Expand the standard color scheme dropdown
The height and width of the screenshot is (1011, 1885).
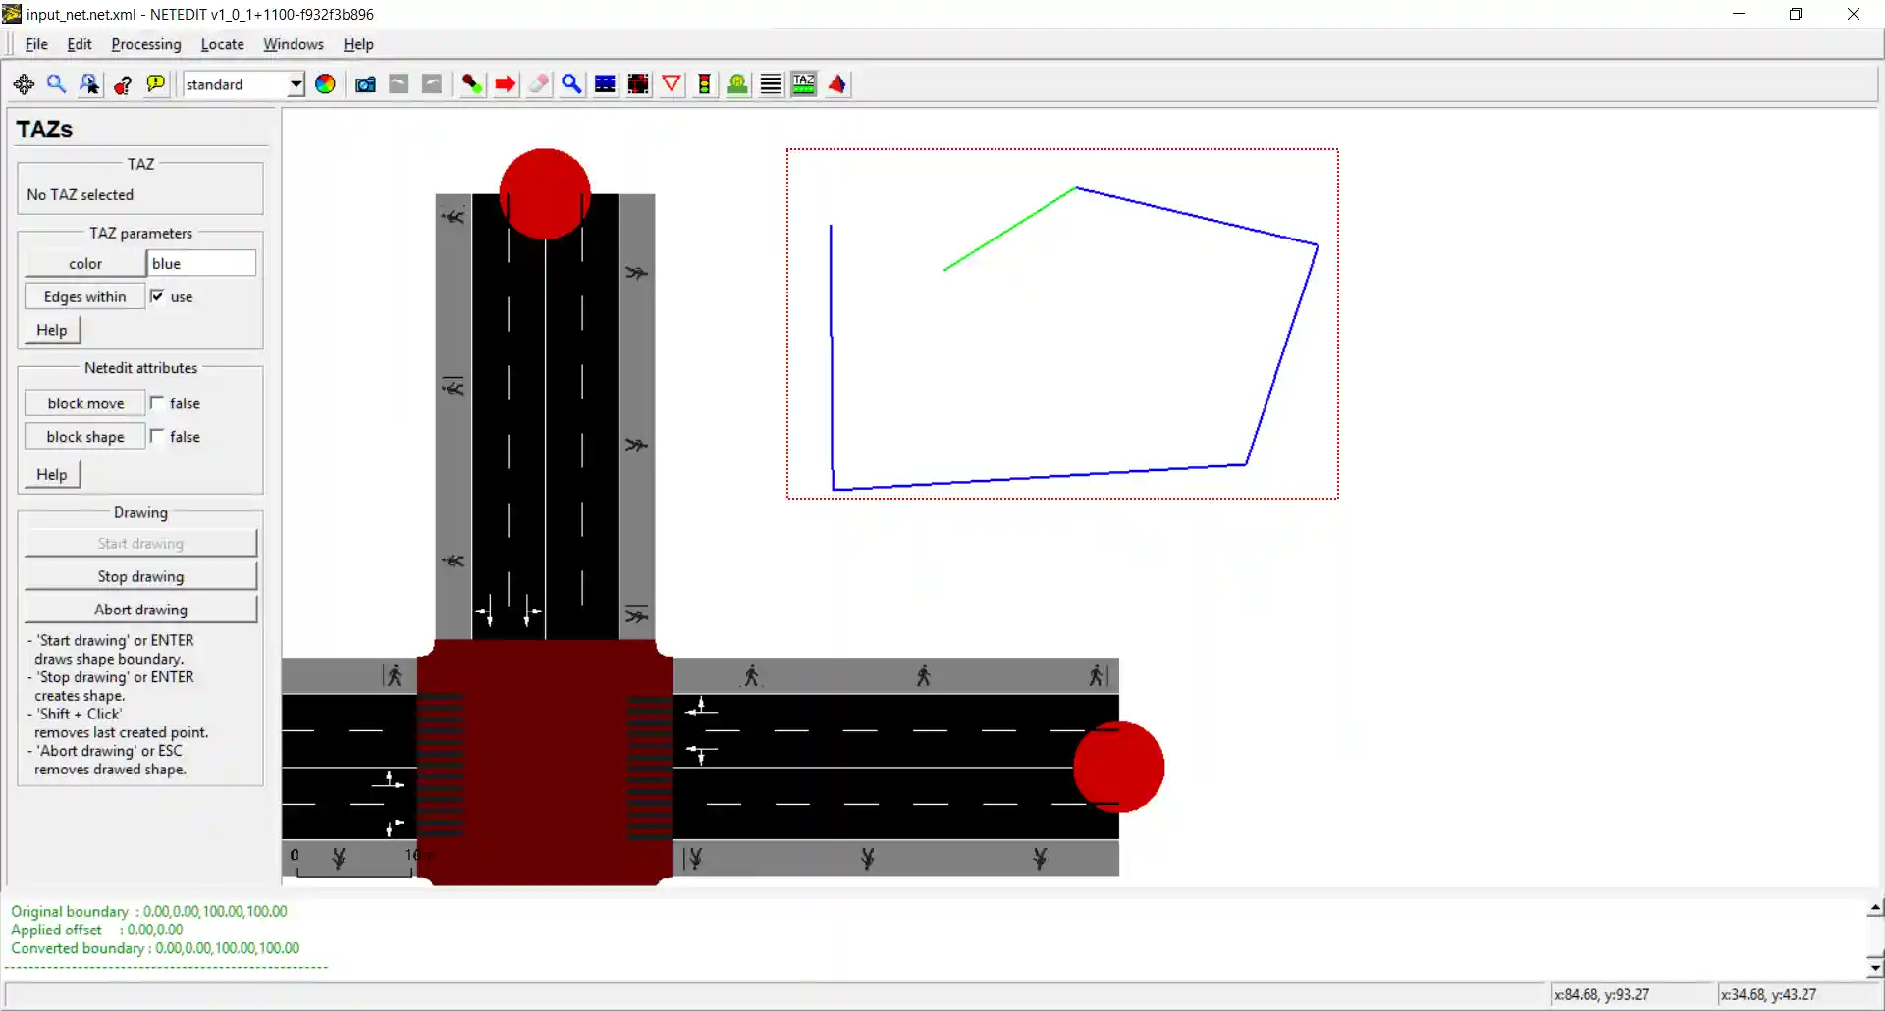coord(295,84)
